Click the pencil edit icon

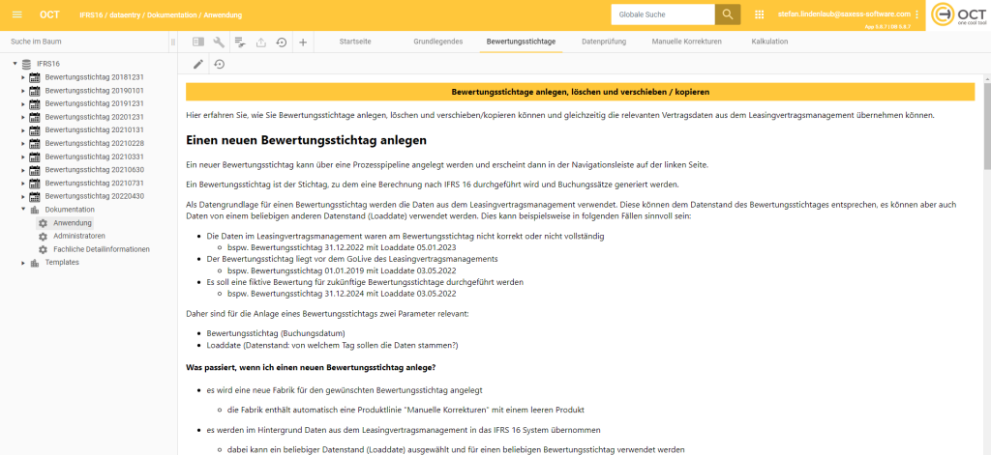tap(197, 64)
